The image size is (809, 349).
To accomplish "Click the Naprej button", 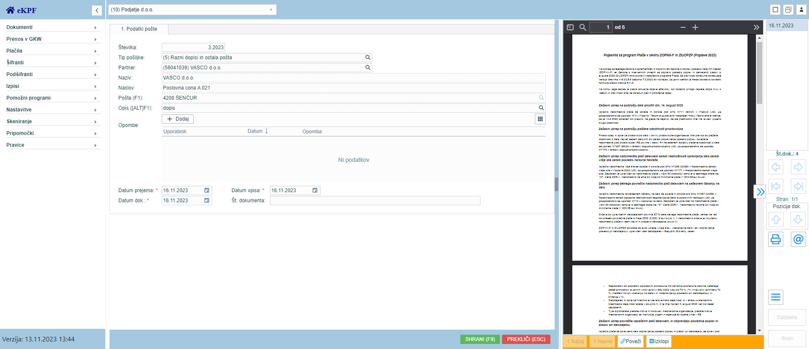I will 603,341.
